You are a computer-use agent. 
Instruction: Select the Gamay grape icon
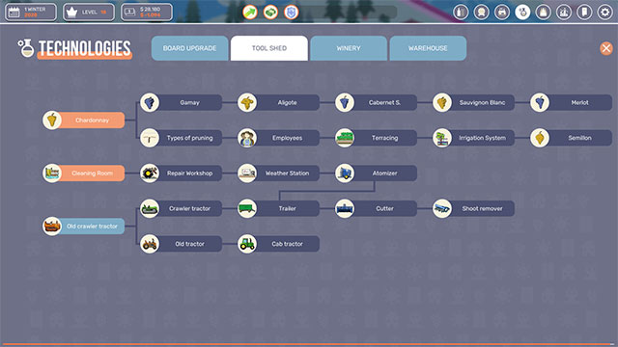click(150, 103)
